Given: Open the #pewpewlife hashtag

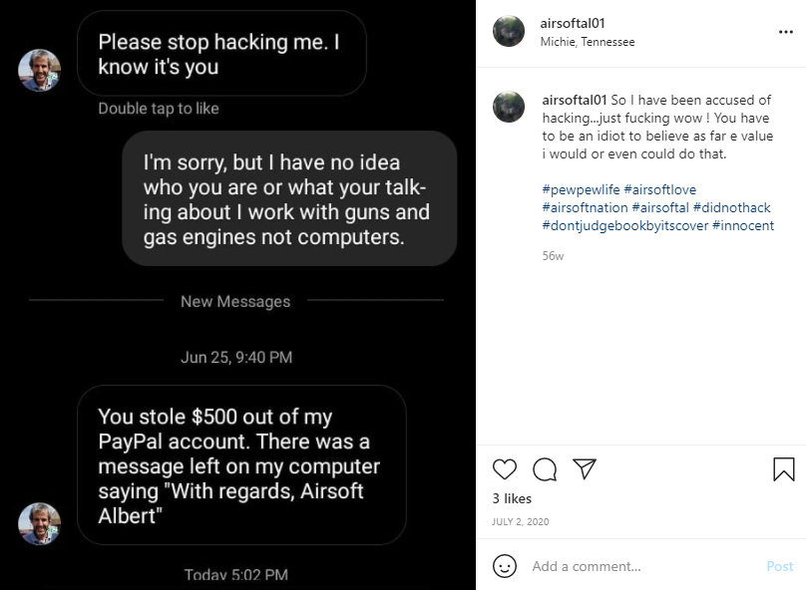Looking at the screenshot, I should coord(581,189).
